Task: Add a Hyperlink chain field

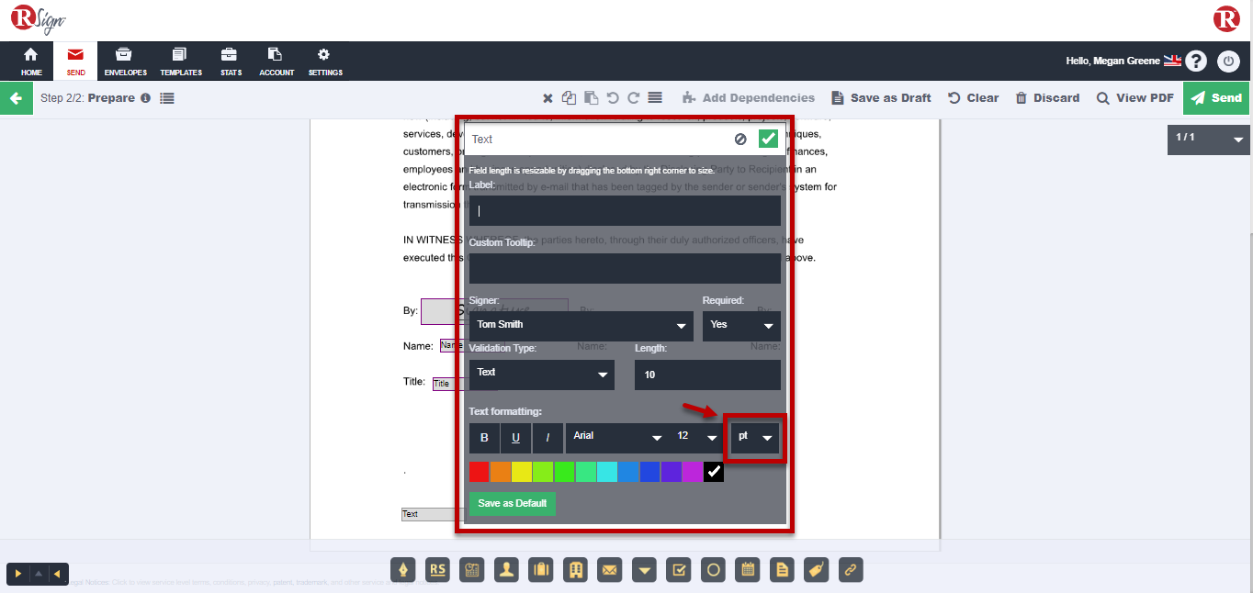Action: coord(850,570)
